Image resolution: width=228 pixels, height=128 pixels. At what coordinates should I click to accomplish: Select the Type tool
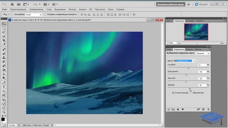click(4, 87)
